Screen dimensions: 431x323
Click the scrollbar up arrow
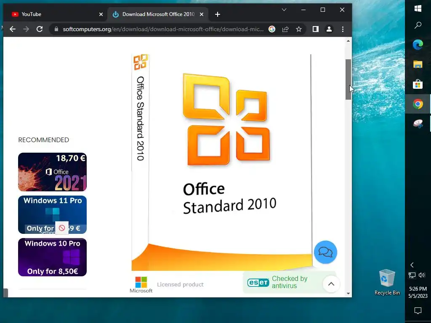point(348,41)
